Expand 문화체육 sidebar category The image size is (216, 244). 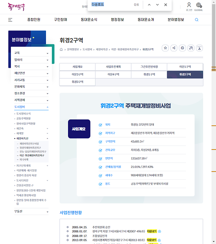pyautogui.click(x=31, y=87)
